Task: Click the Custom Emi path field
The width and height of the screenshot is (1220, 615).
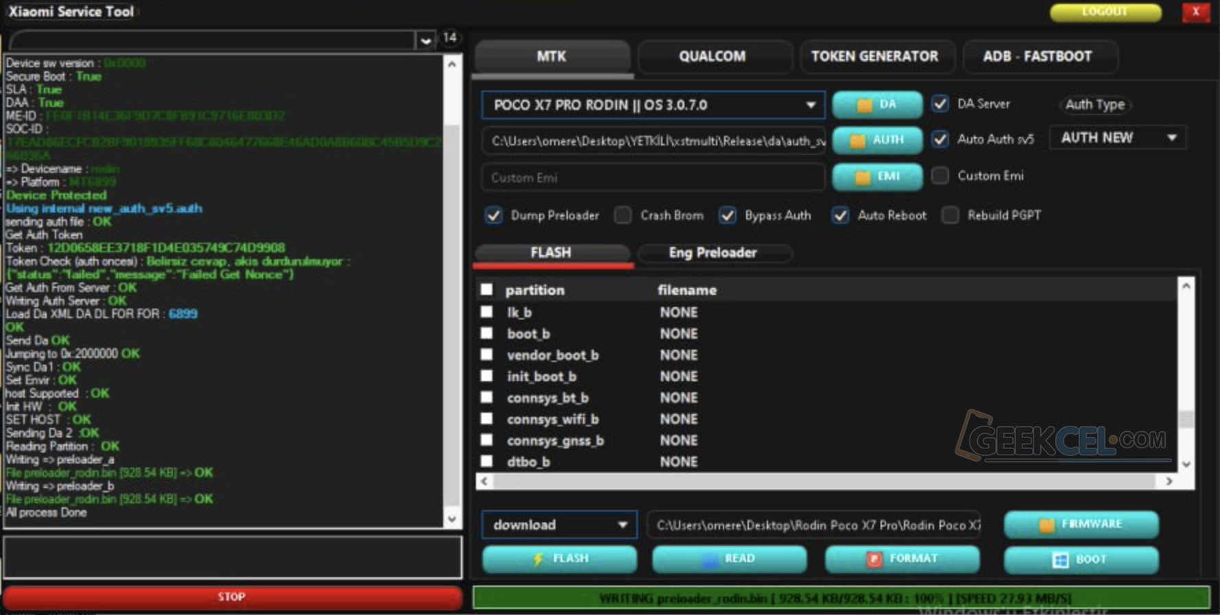Action: [653, 178]
